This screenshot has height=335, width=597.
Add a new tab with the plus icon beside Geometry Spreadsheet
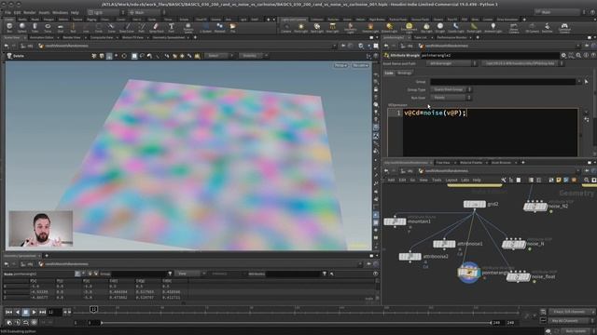(47, 256)
